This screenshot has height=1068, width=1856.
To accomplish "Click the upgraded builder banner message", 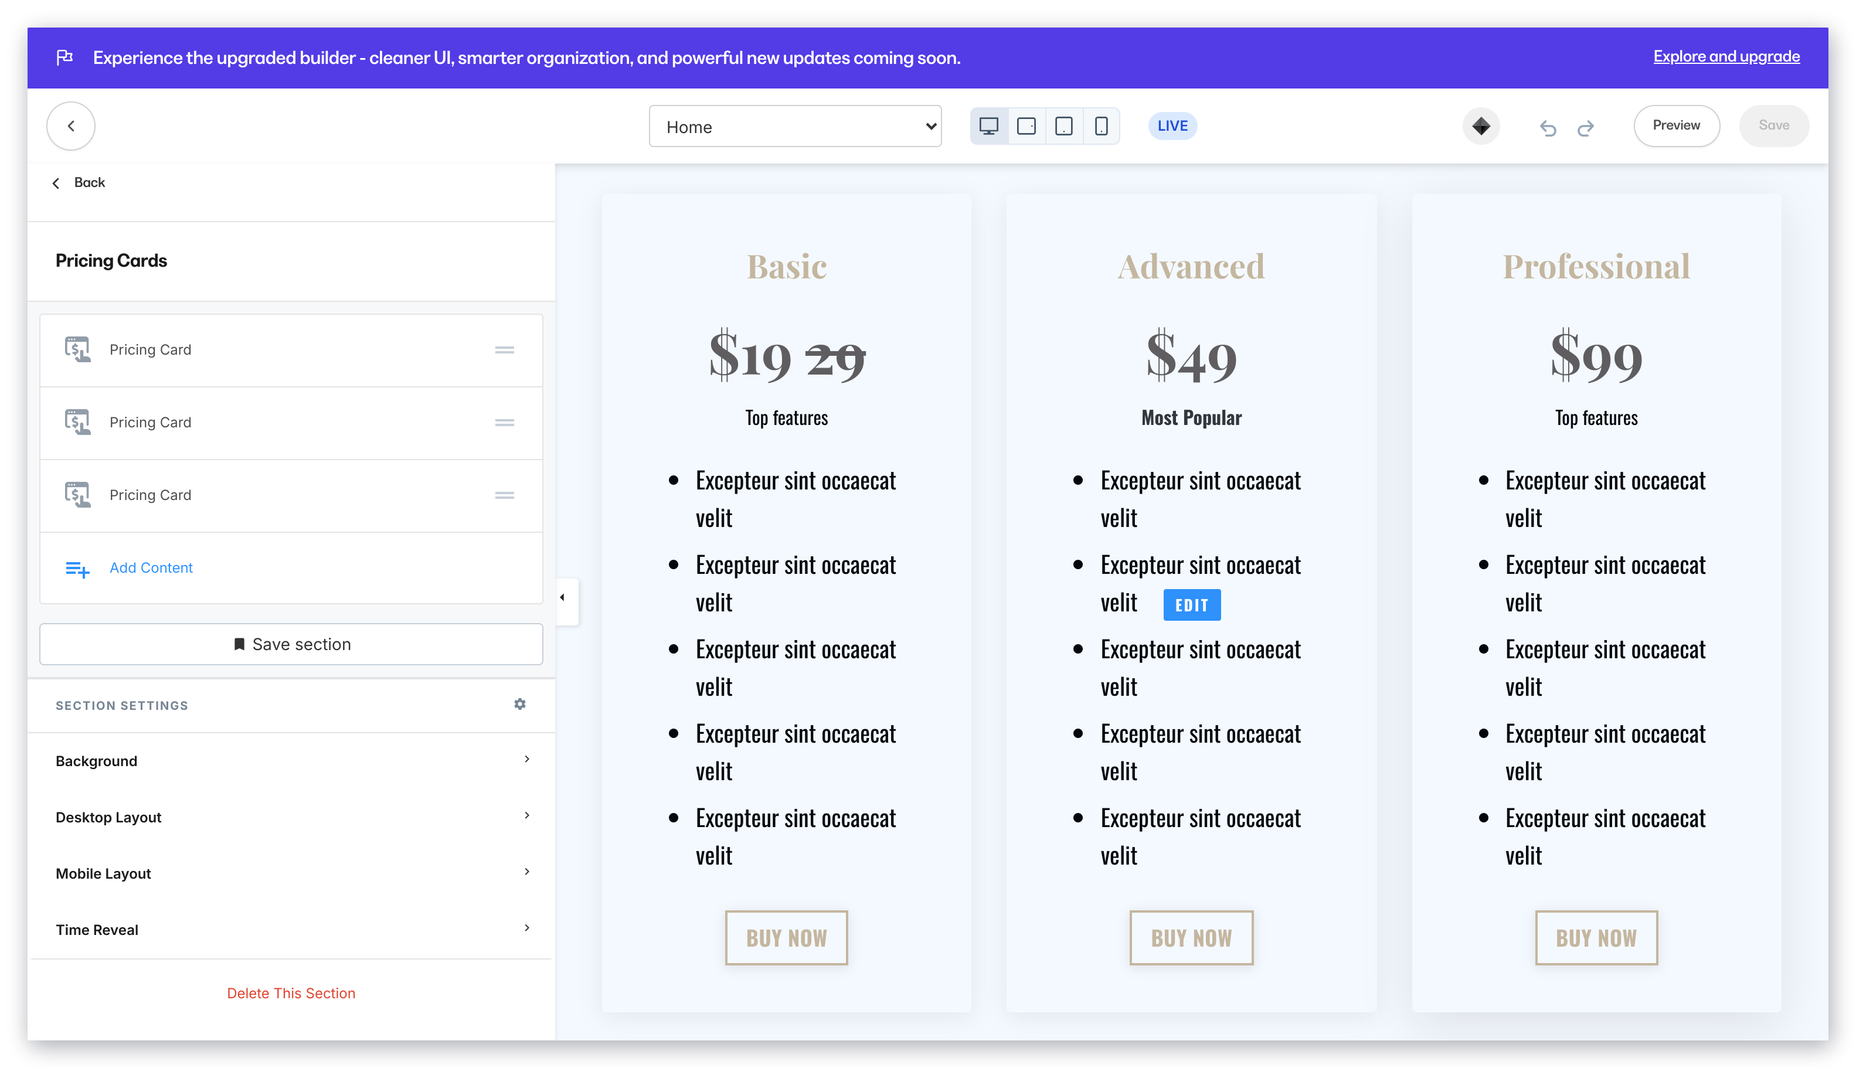I will pos(526,58).
